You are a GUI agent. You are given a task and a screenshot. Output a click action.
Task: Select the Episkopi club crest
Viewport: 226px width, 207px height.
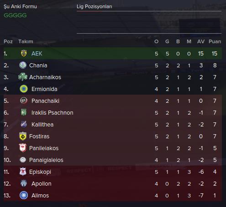coord(23,172)
